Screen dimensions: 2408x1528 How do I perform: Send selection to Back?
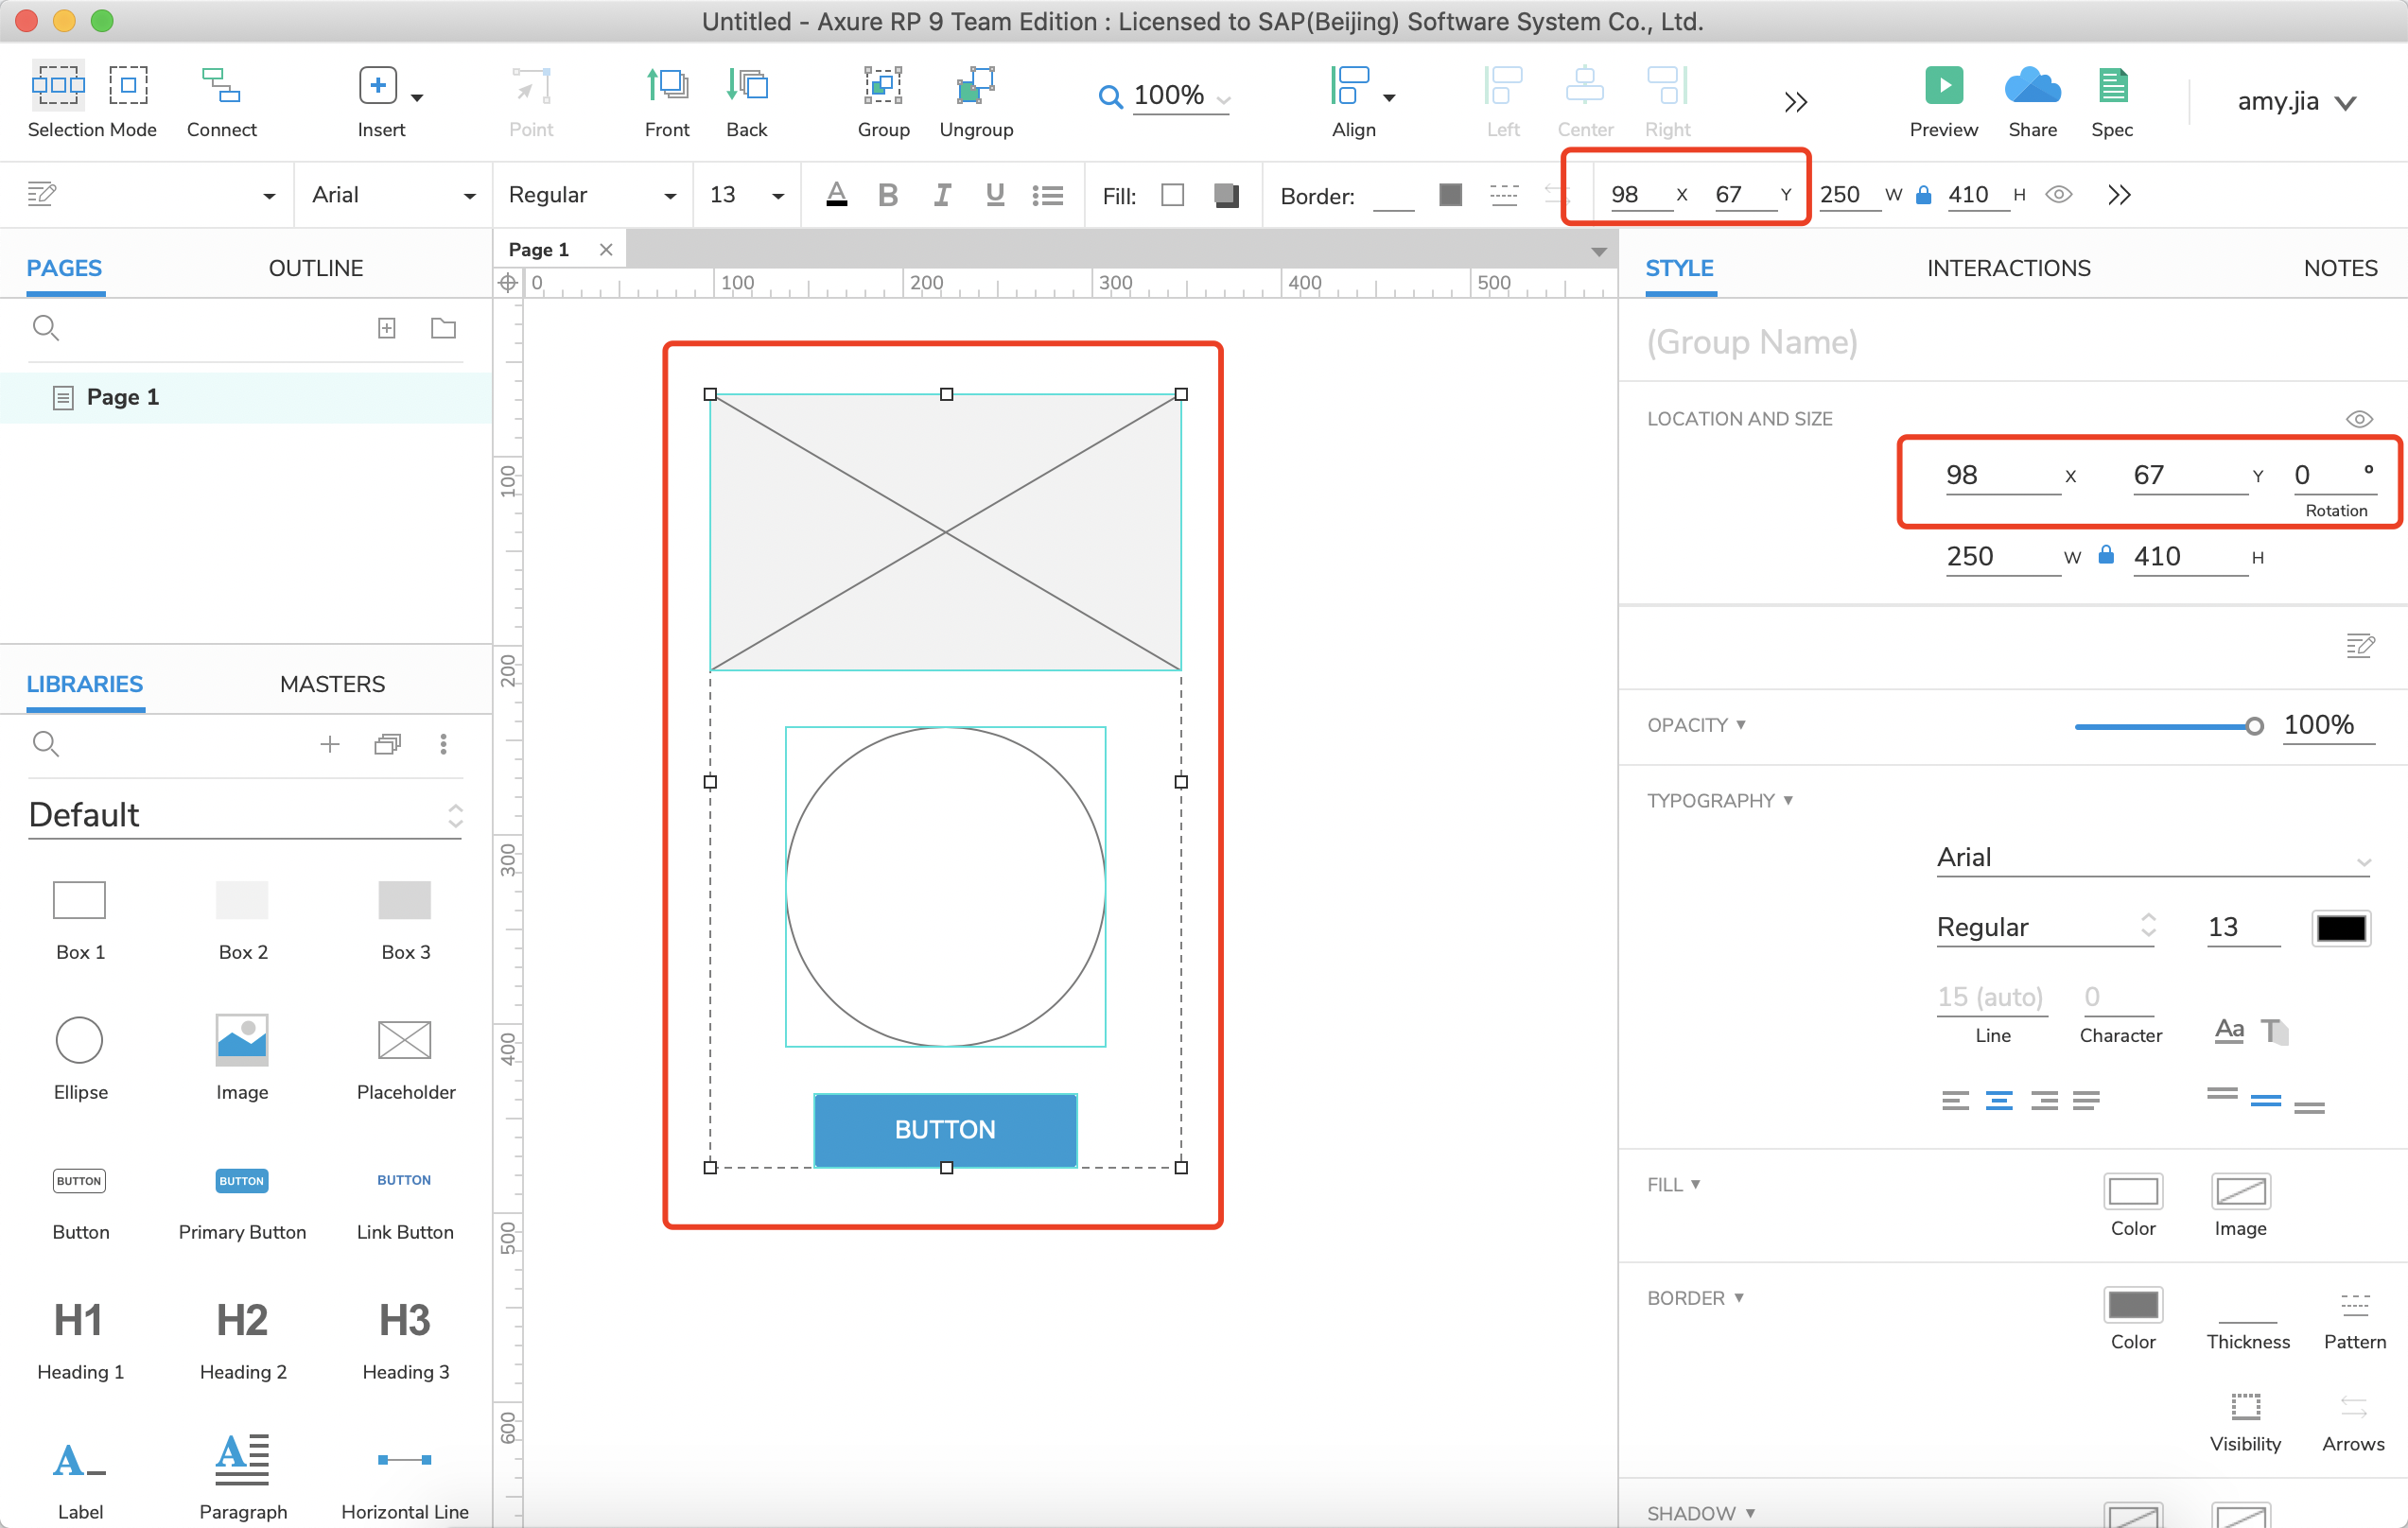(746, 88)
